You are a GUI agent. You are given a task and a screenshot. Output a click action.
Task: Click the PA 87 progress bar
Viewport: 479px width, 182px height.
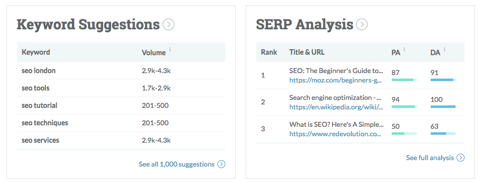[x=404, y=80]
